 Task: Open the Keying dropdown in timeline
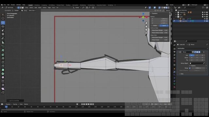(16, 104)
